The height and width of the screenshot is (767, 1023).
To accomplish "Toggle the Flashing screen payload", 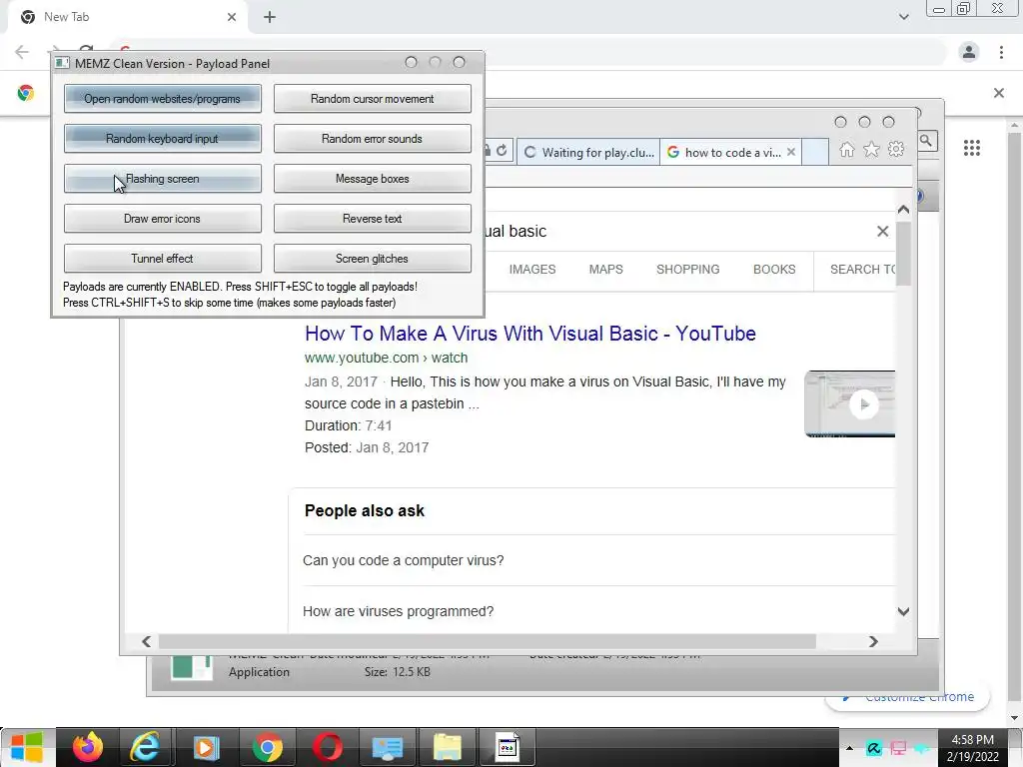I will coord(163,179).
